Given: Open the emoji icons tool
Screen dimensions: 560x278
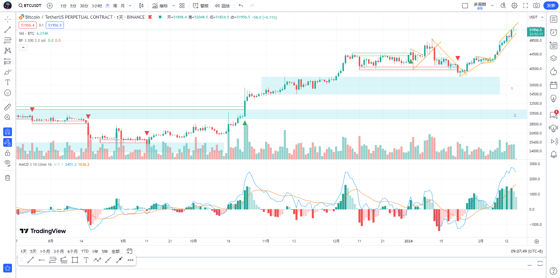Looking at the screenshot, I should 8,93.
